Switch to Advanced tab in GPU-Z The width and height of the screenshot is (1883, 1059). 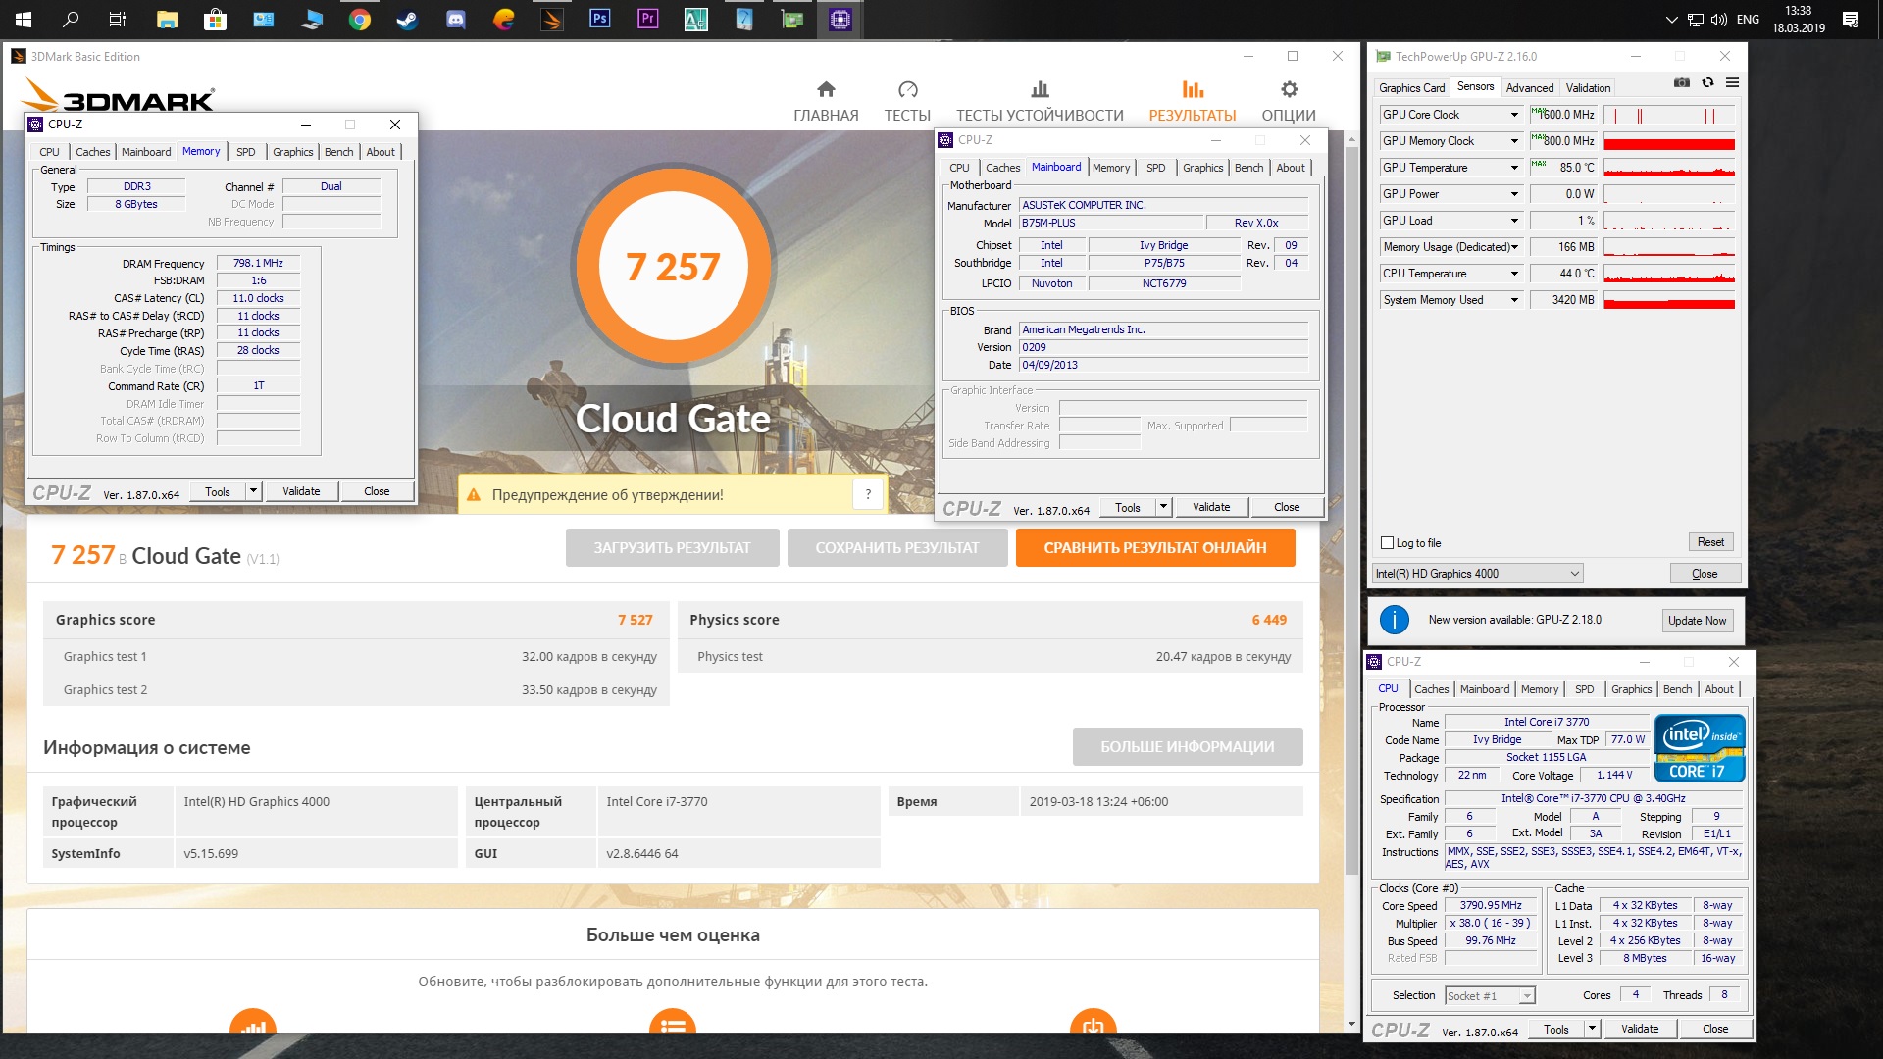coord(1529,88)
